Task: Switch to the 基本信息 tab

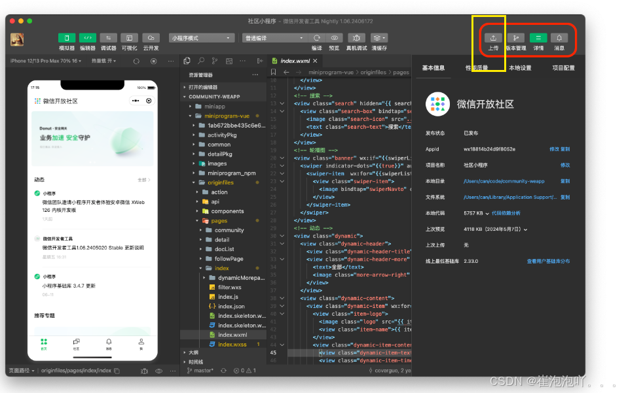Action: pyautogui.click(x=433, y=68)
